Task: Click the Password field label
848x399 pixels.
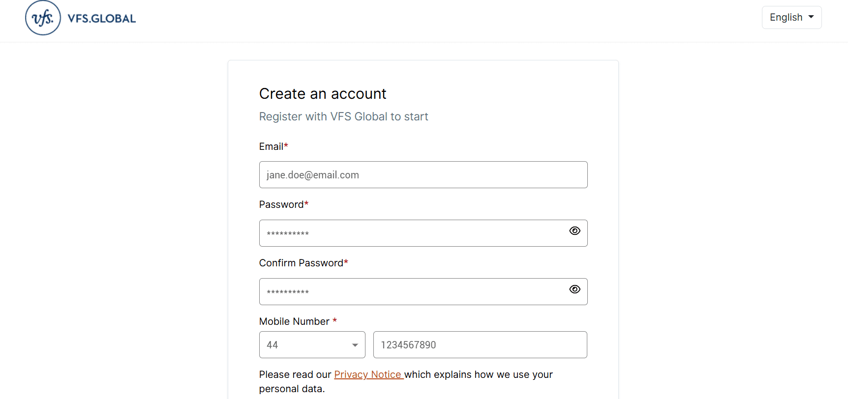Action: pos(281,204)
